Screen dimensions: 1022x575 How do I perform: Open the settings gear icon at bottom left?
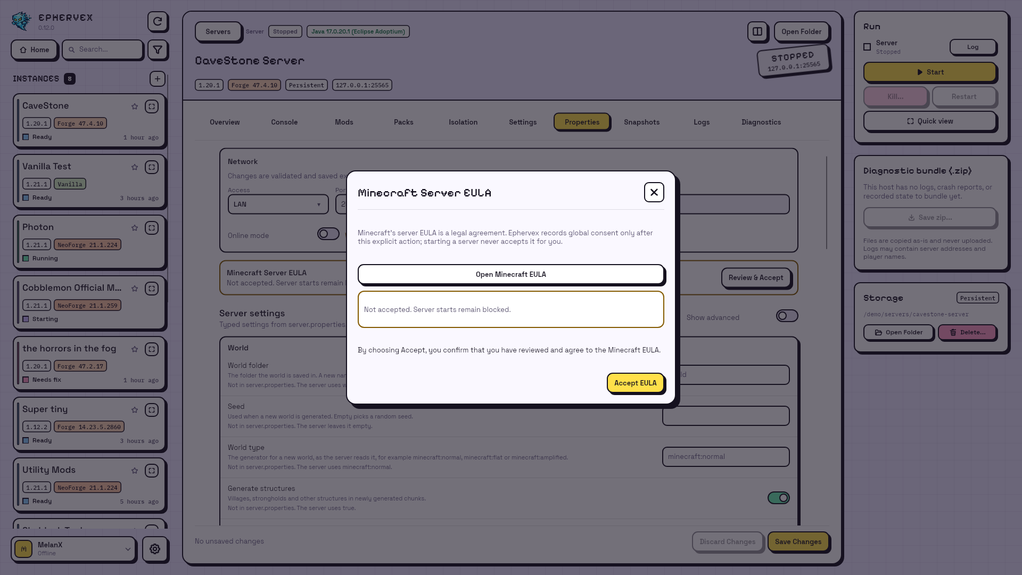155,549
